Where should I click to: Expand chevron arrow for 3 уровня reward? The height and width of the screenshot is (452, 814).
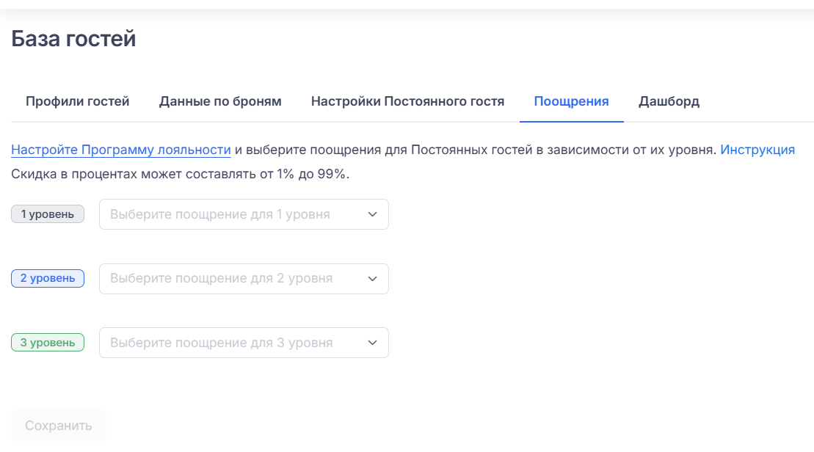tap(372, 343)
